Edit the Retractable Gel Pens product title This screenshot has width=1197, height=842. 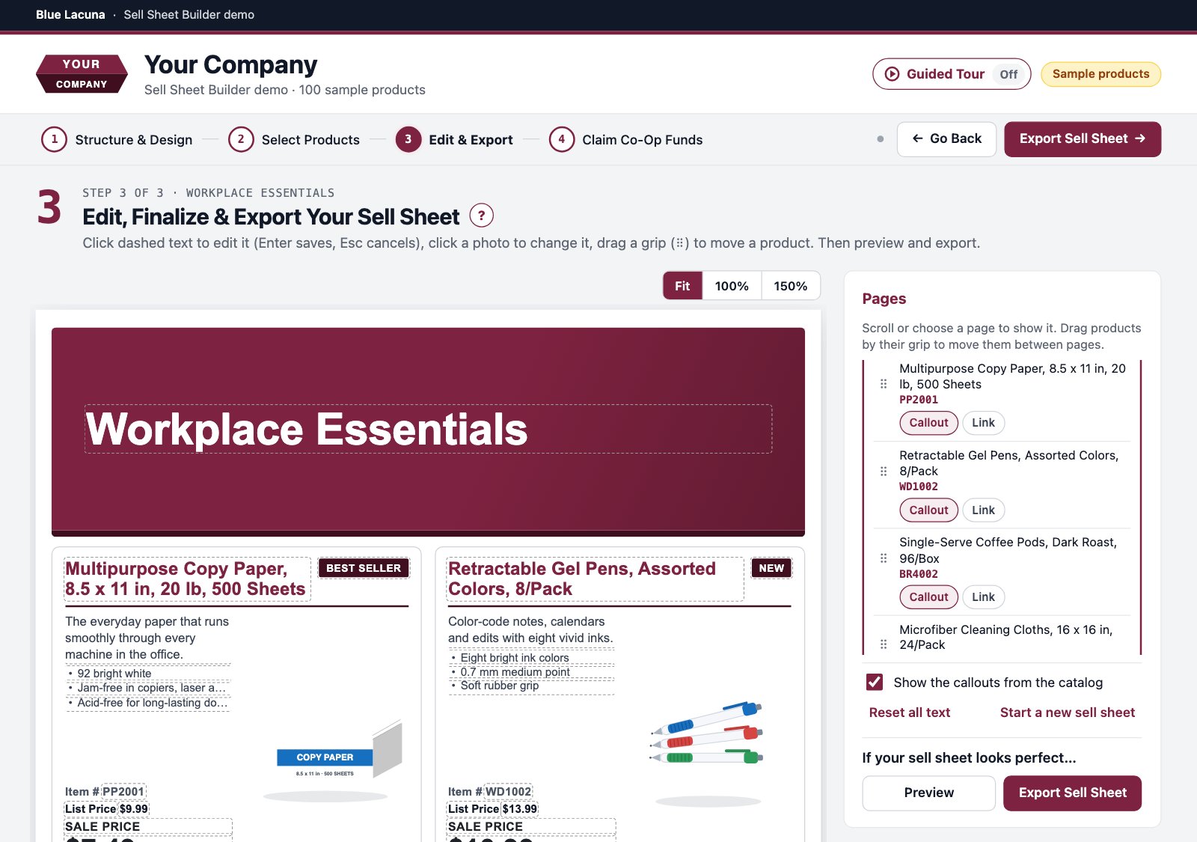[595, 579]
